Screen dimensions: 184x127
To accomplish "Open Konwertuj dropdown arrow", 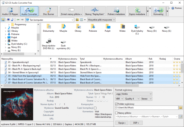I will [167, 11].
